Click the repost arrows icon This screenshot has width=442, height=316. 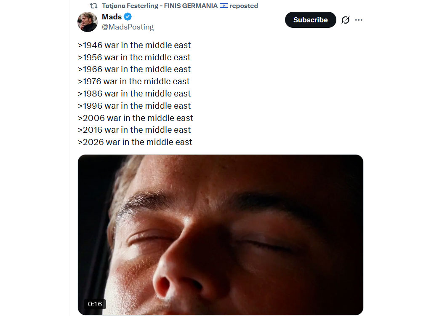[x=94, y=6]
